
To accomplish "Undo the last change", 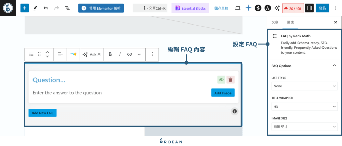I will (x=46, y=8).
